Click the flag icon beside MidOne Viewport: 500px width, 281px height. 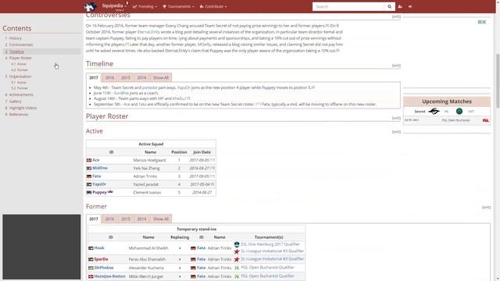tap(89, 169)
